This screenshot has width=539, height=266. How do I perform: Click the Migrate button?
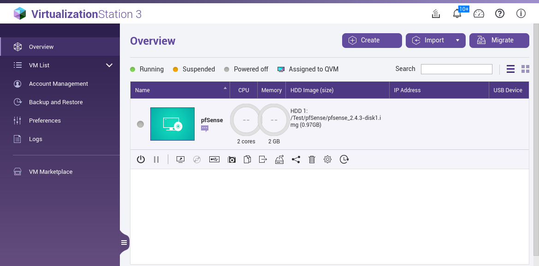[499, 41]
